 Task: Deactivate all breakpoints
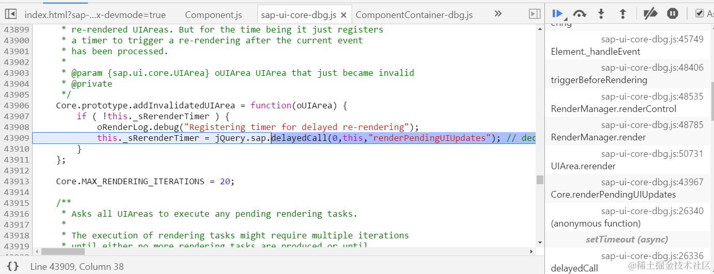650,14
